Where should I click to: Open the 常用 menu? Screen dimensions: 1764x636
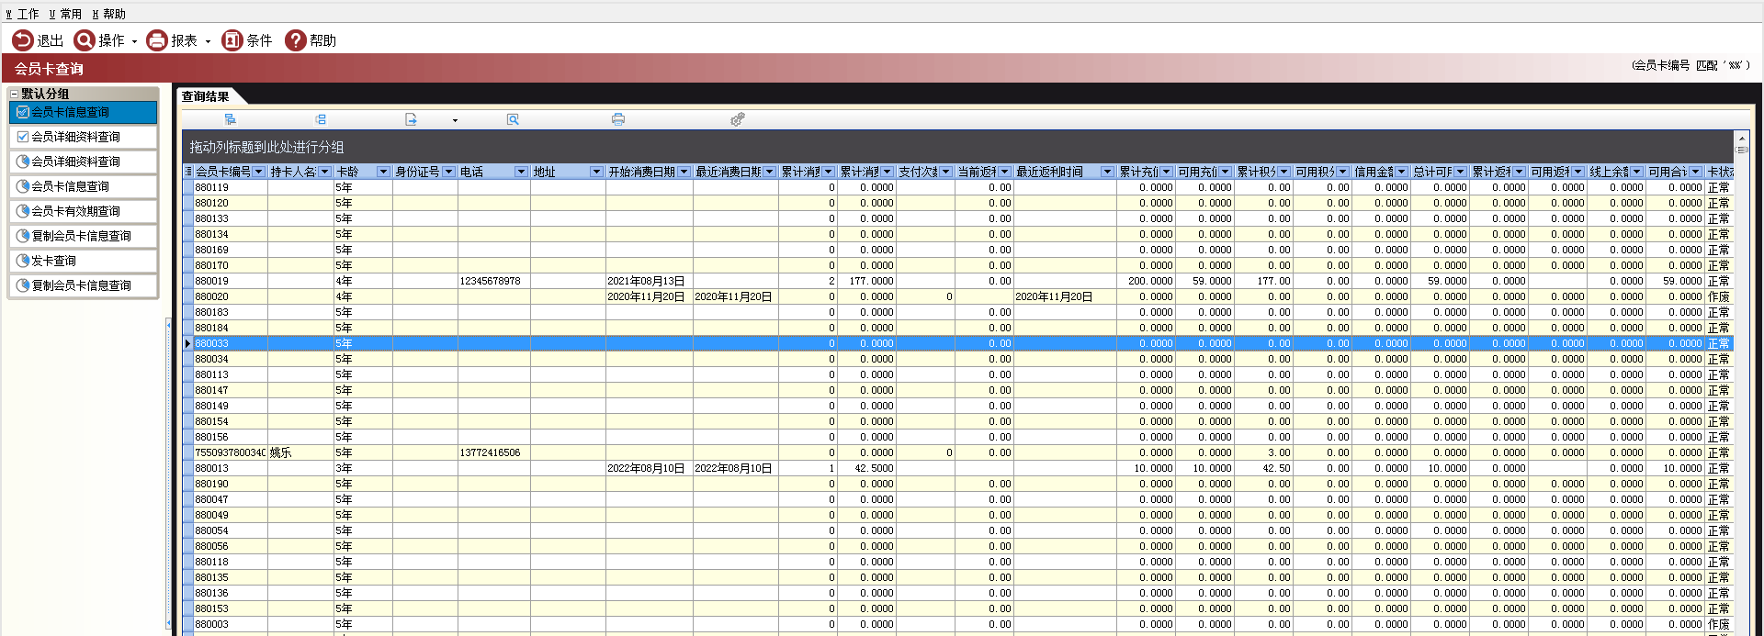click(x=65, y=14)
